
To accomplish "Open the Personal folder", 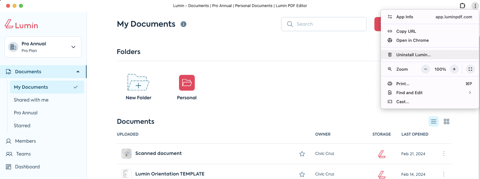I will (x=187, y=83).
